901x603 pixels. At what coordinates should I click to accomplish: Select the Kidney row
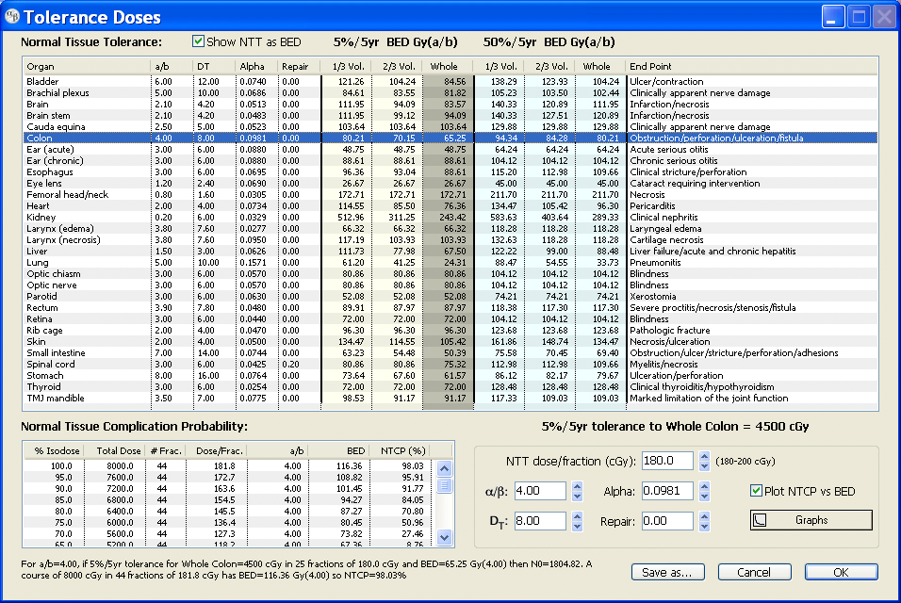point(450,217)
